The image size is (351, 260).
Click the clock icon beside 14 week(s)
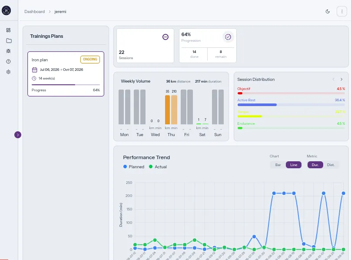tap(34, 78)
